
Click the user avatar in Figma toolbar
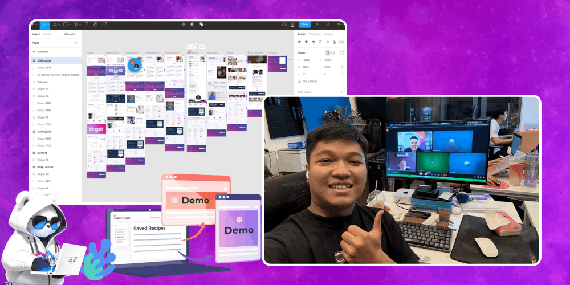click(292, 25)
